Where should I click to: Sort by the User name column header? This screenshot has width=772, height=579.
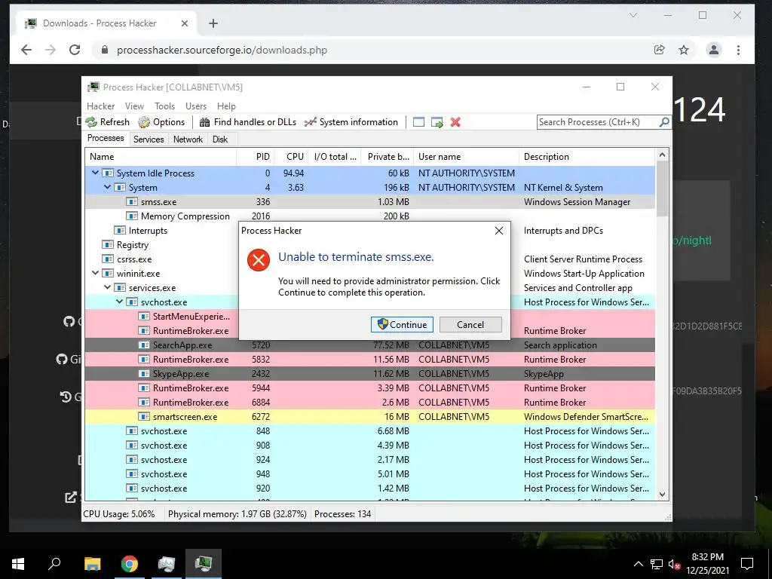tap(466, 157)
